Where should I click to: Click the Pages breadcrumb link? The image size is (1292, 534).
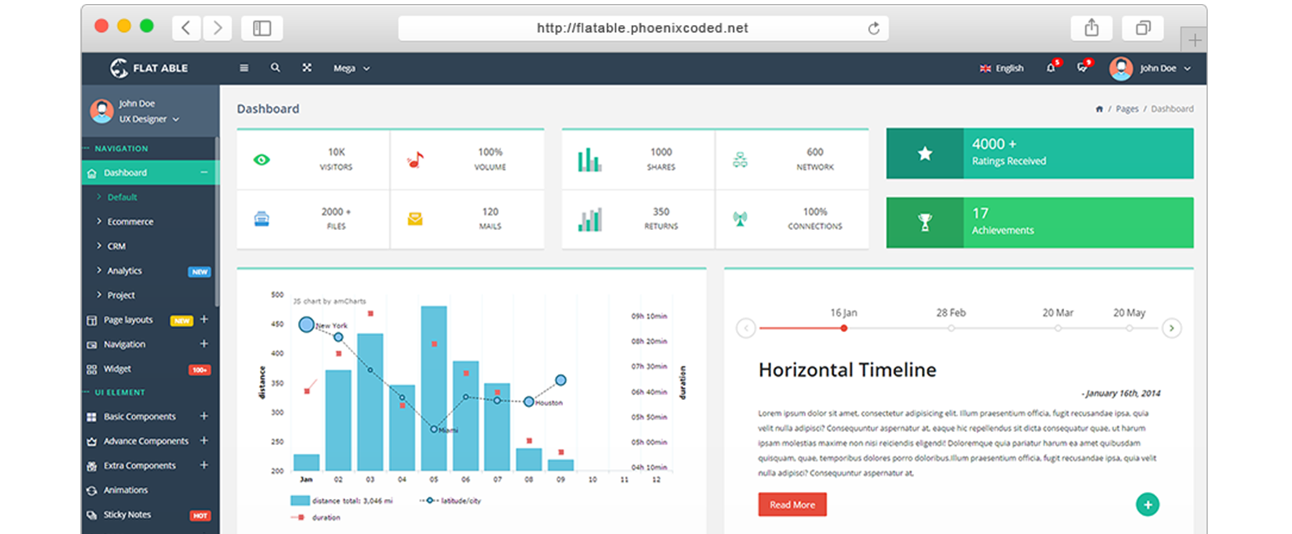pyautogui.click(x=1126, y=109)
